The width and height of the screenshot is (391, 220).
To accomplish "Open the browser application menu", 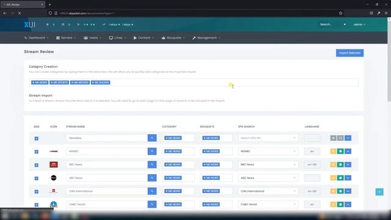I will click(386, 13).
